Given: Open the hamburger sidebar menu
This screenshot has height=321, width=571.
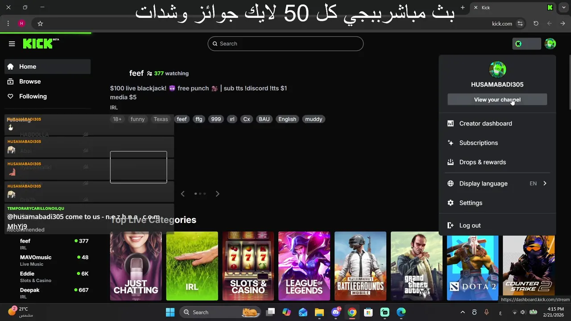Looking at the screenshot, I should (12, 44).
